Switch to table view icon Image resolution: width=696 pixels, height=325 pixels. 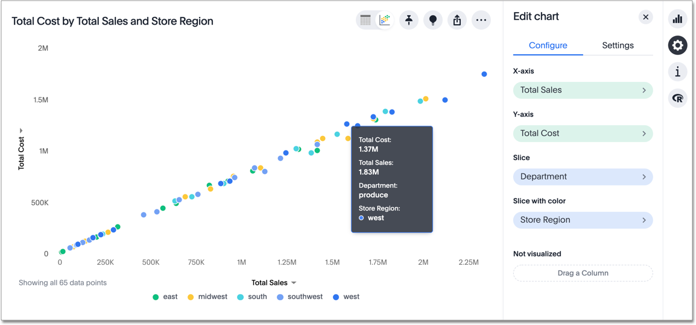click(x=366, y=20)
